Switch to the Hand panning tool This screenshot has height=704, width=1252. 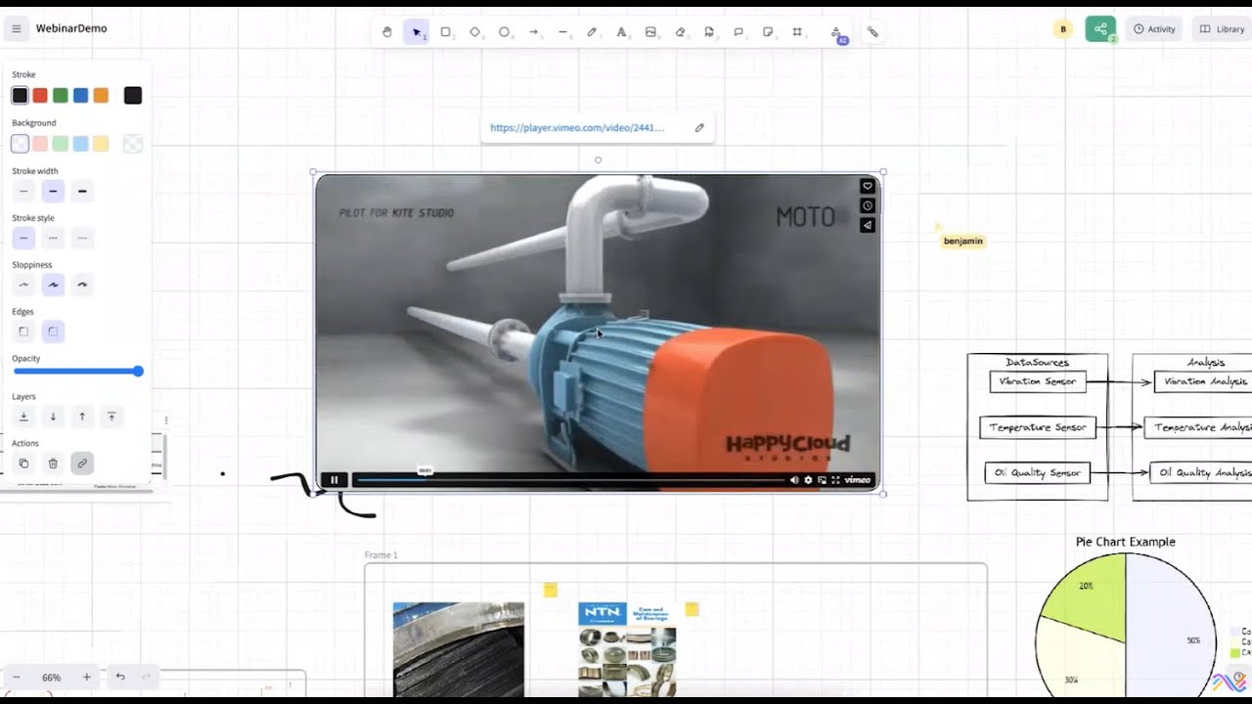point(386,31)
